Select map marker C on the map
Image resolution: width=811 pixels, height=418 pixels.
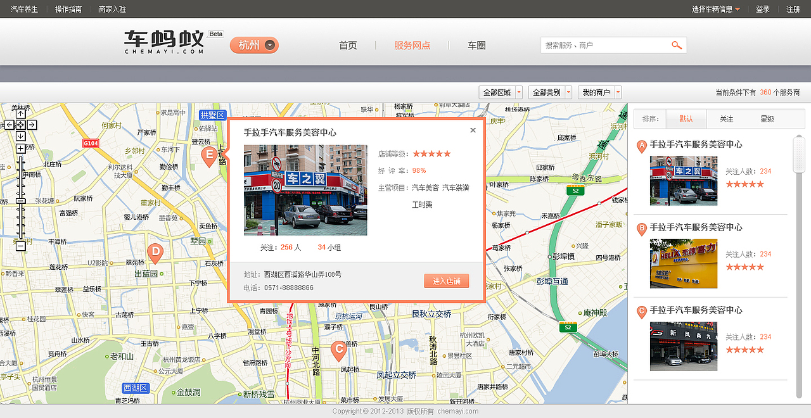click(x=338, y=350)
